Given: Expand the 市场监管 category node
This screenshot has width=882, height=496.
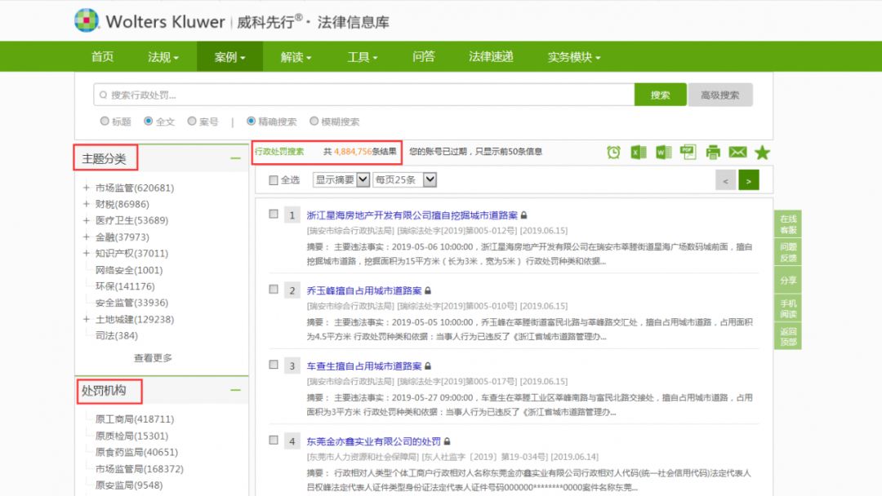Looking at the screenshot, I should (87, 188).
